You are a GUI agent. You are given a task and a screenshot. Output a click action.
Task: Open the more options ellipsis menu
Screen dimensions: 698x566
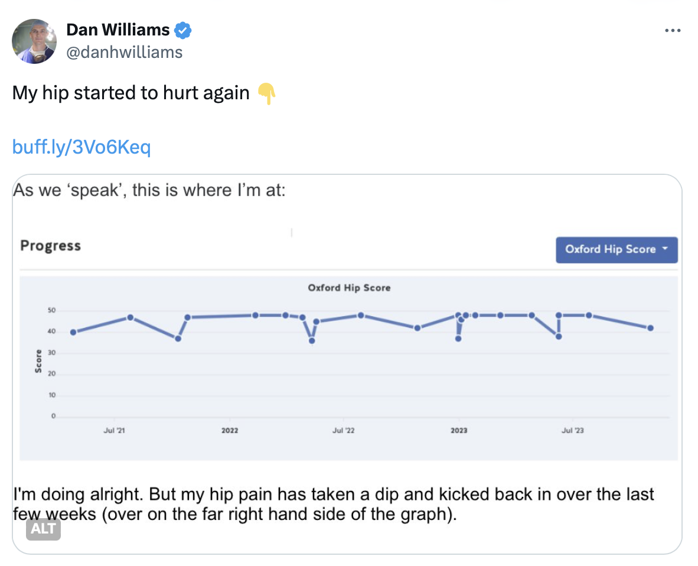tap(673, 31)
